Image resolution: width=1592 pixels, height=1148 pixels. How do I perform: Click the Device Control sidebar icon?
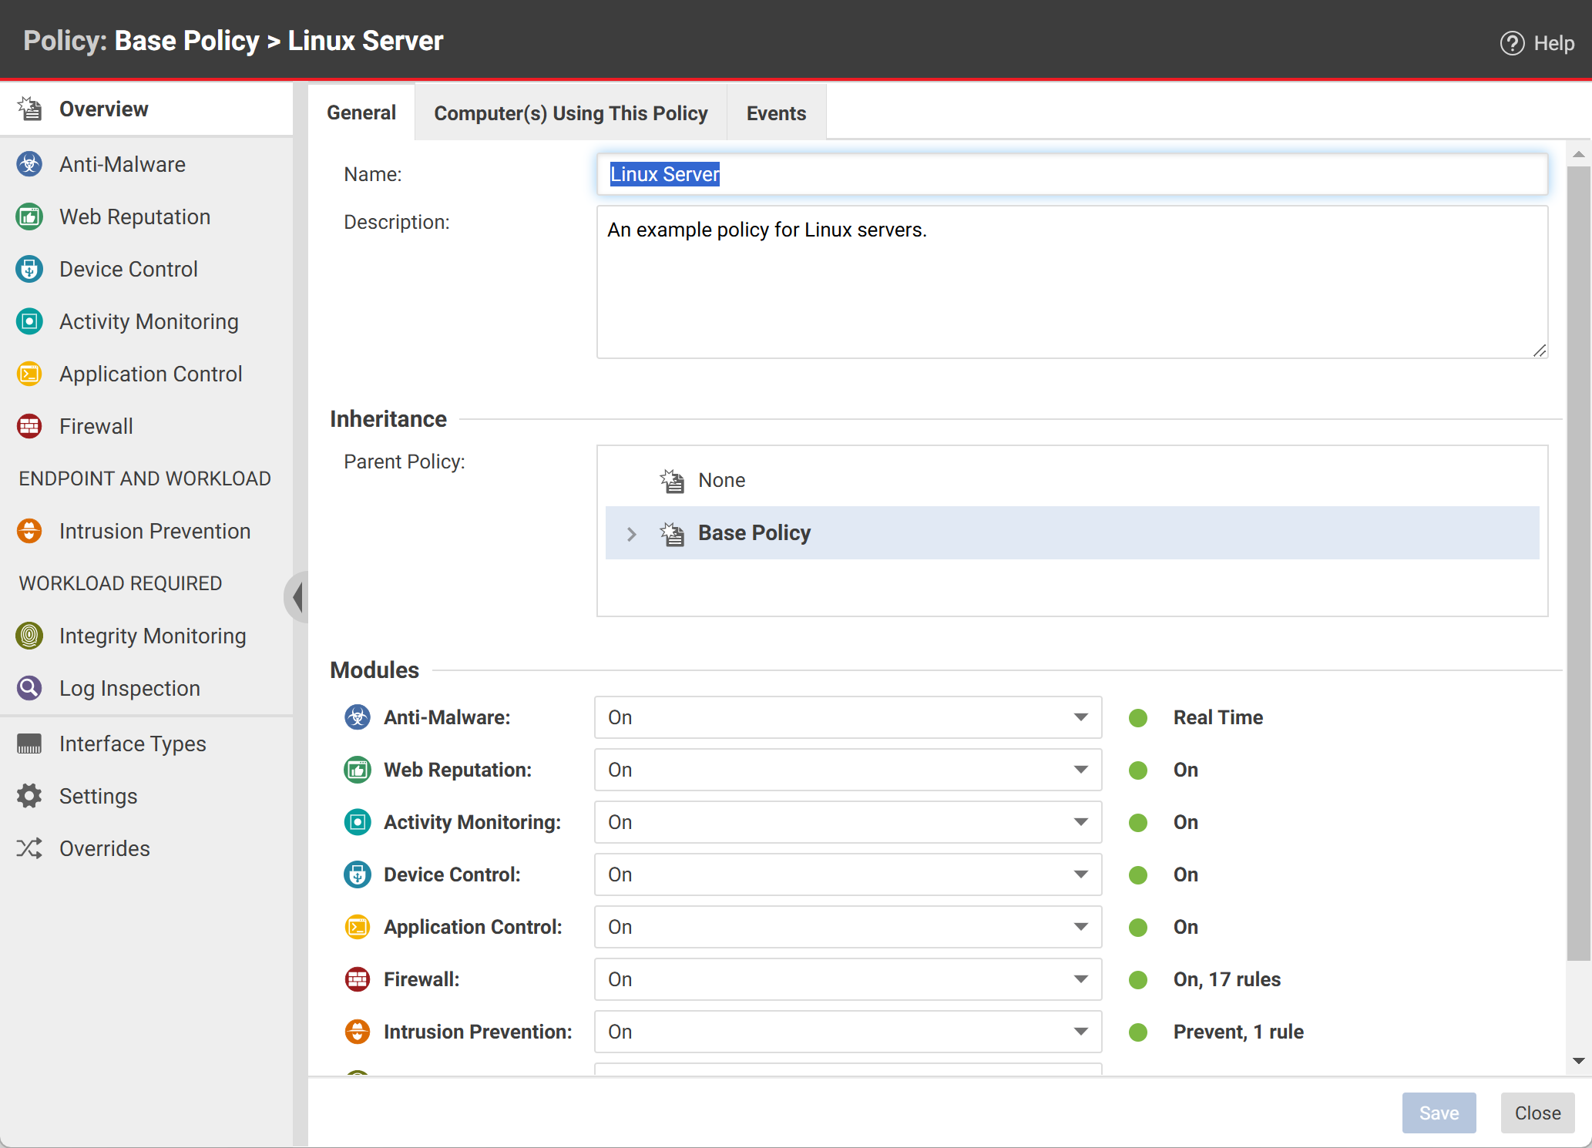29,269
